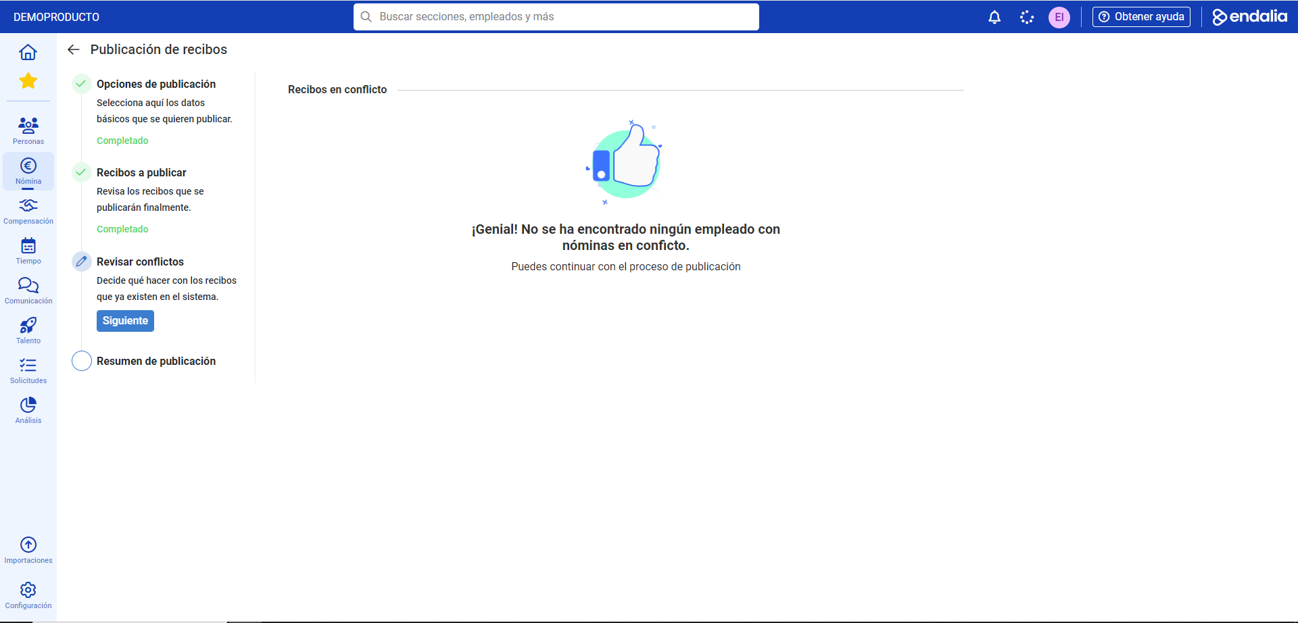Click the text 'Puedes continuar con el proceso de publicación'
The width and height of the screenshot is (1298, 623).
coord(626,266)
